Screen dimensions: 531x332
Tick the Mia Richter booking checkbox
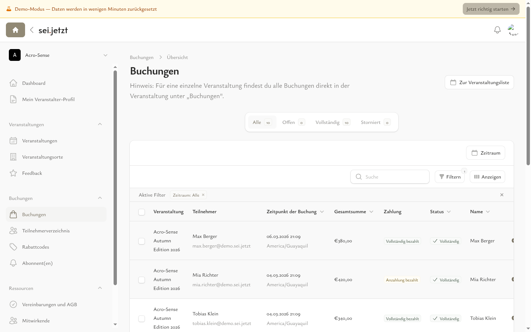click(x=142, y=280)
